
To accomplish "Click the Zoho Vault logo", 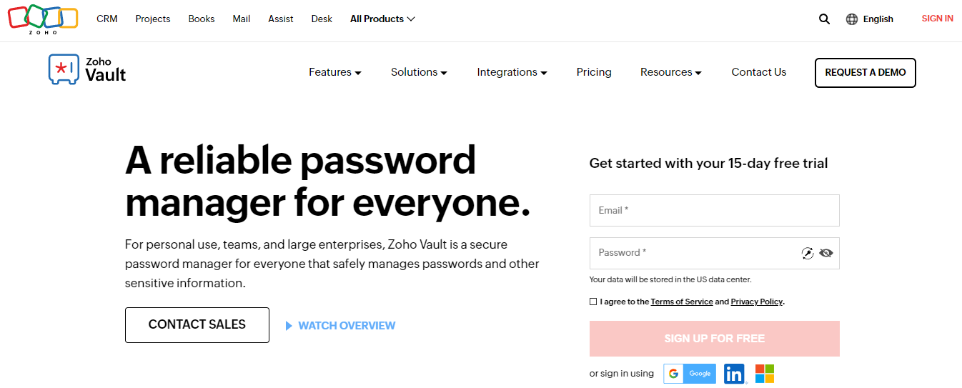I will click(87, 70).
